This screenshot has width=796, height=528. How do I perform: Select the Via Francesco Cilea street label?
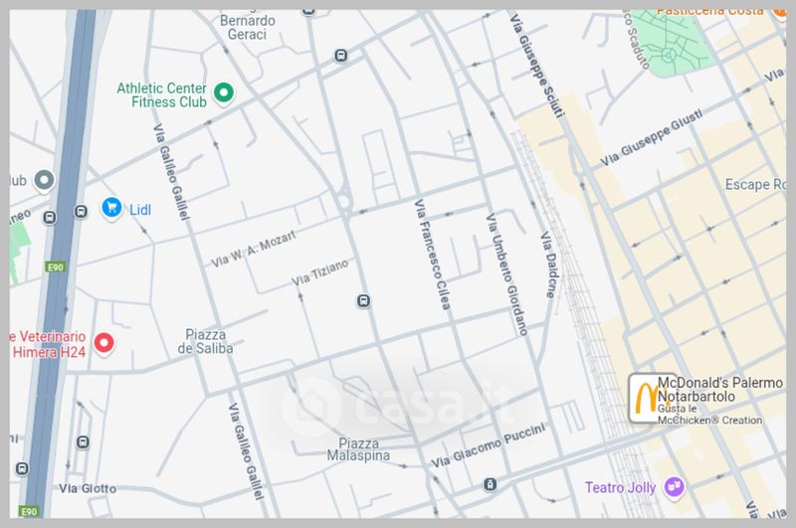[432, 255]
